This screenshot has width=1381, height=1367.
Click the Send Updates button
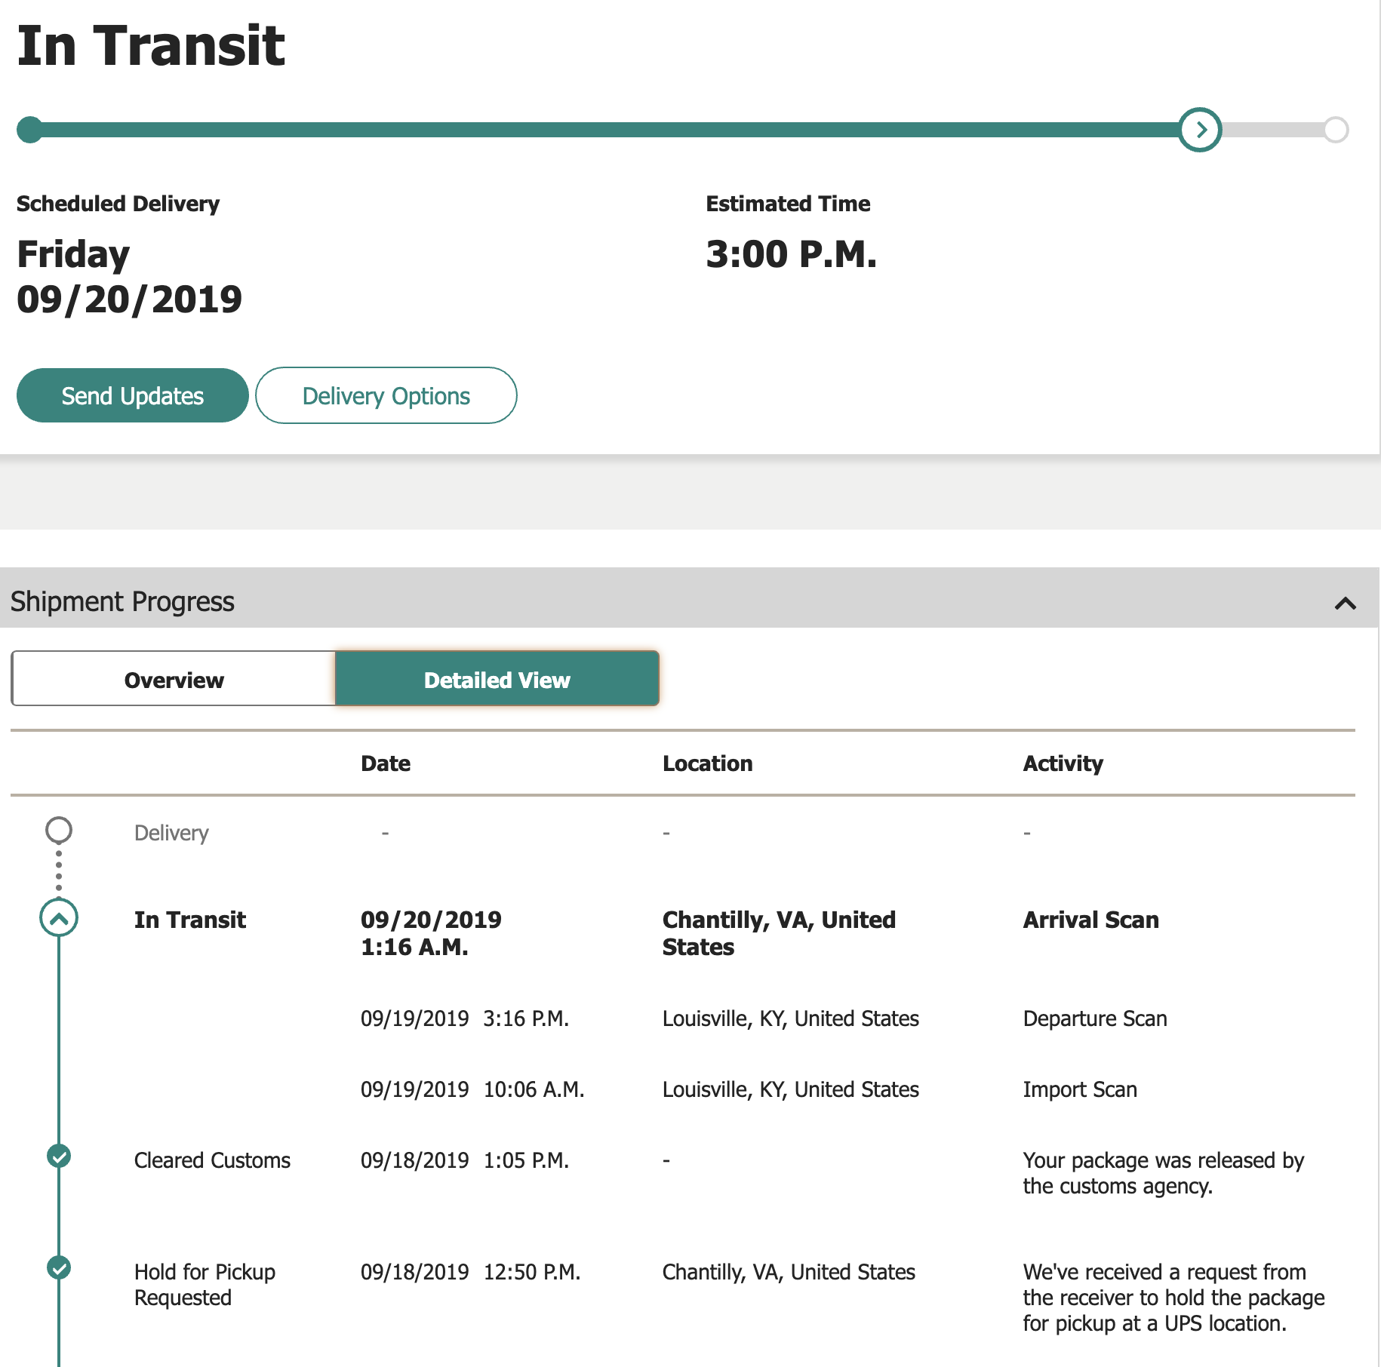point(133,395)
